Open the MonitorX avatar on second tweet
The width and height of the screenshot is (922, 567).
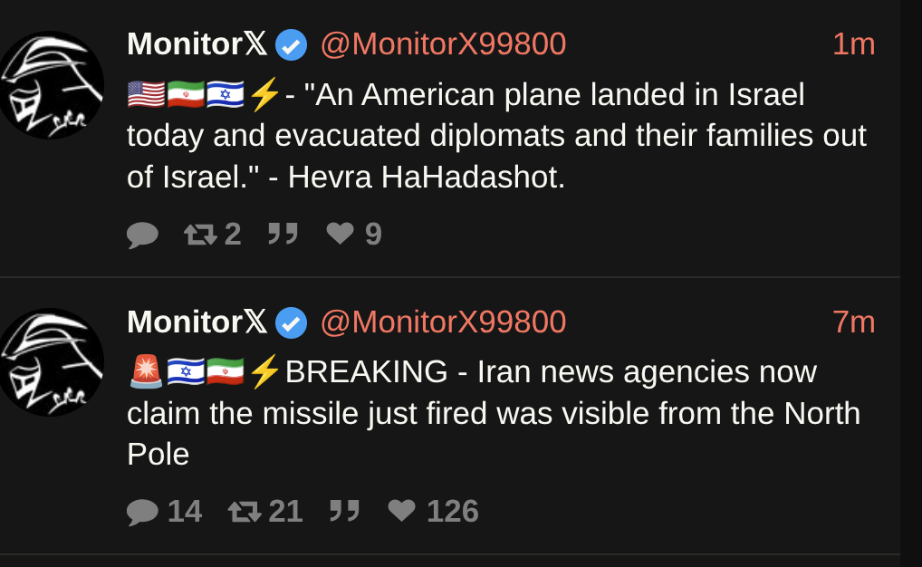tap(52, 362)
